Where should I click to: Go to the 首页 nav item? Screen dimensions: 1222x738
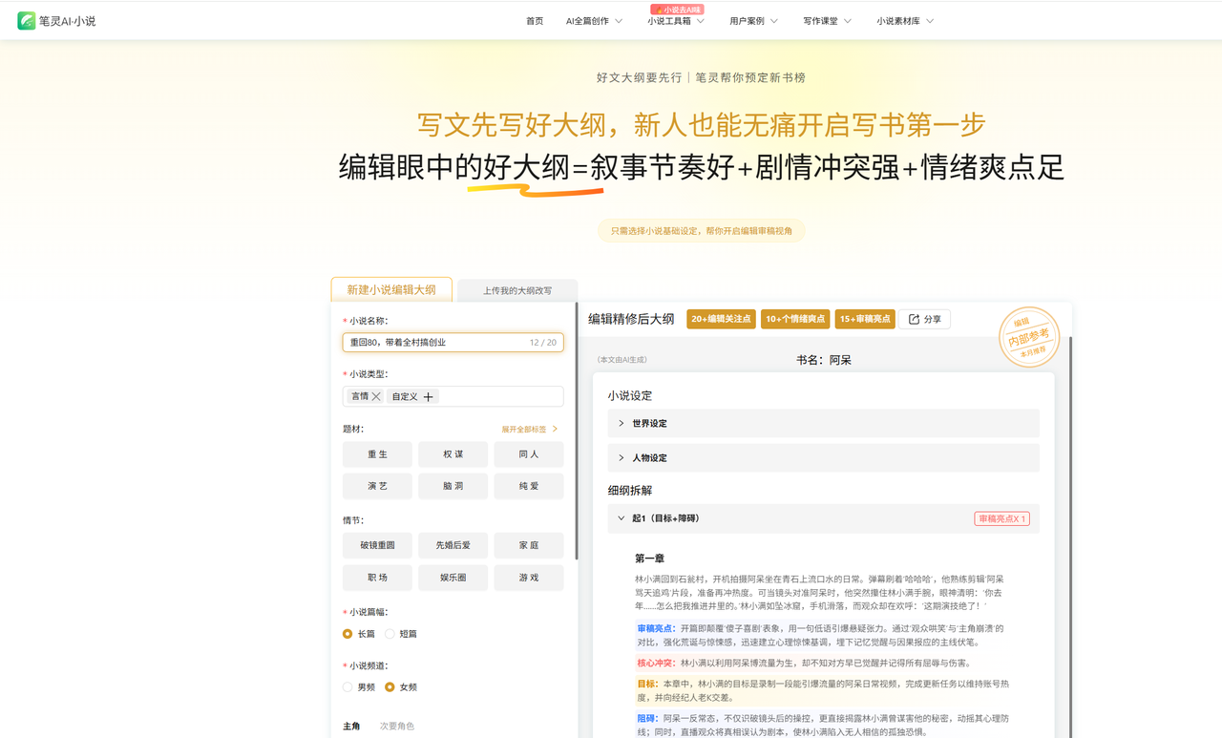pyautogui.click(x=535, y=21)
